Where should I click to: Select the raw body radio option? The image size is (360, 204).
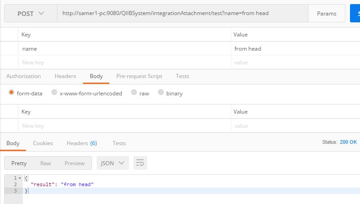(x=134, y=92)
